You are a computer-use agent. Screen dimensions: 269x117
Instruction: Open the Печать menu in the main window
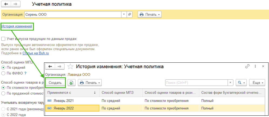[150, 15]
